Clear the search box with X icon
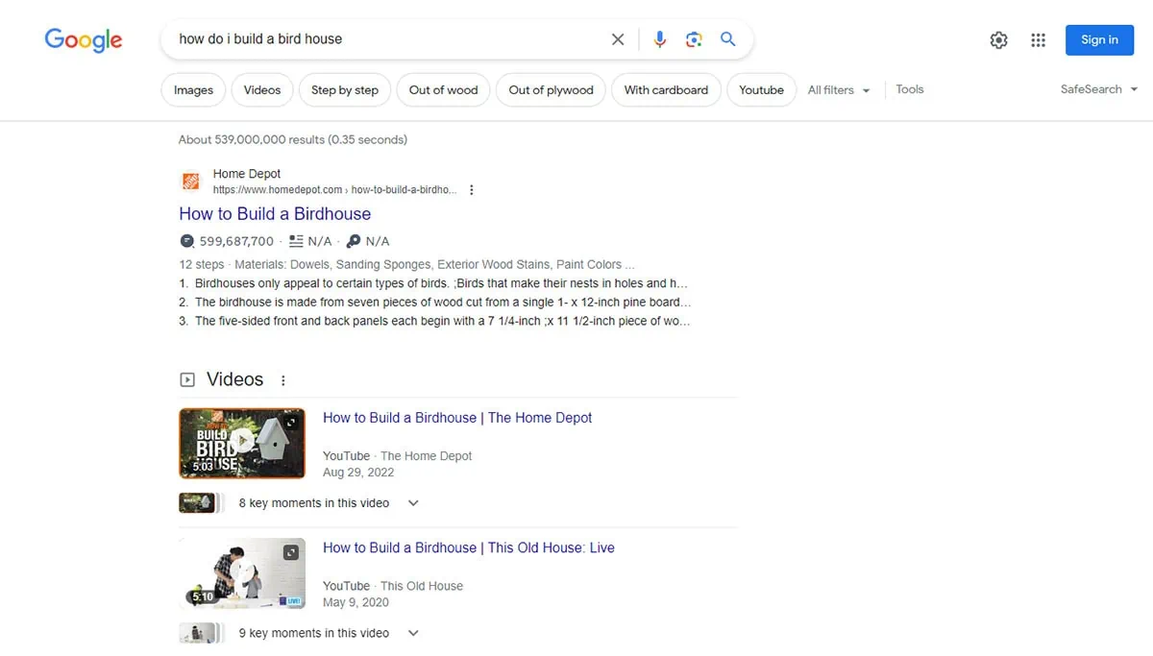Viewport: 1153px width, 656px height. (x=618, y=39)
